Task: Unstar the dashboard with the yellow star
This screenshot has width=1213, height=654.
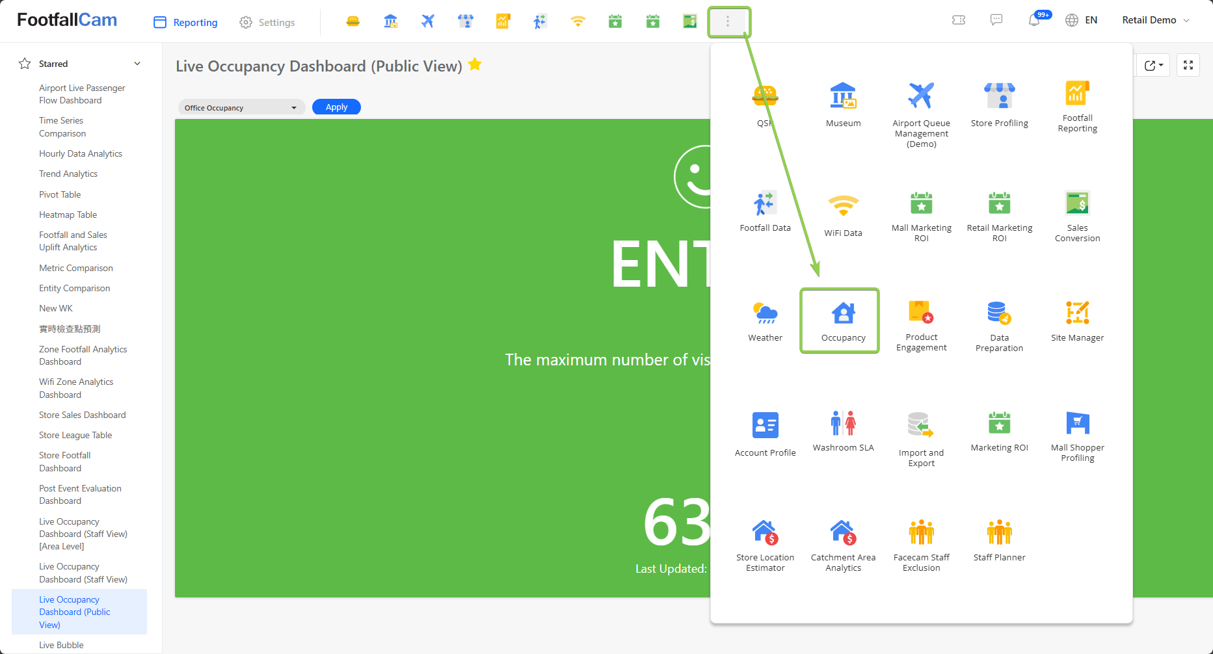Action: pyautogui.click(x=475, y=64)
